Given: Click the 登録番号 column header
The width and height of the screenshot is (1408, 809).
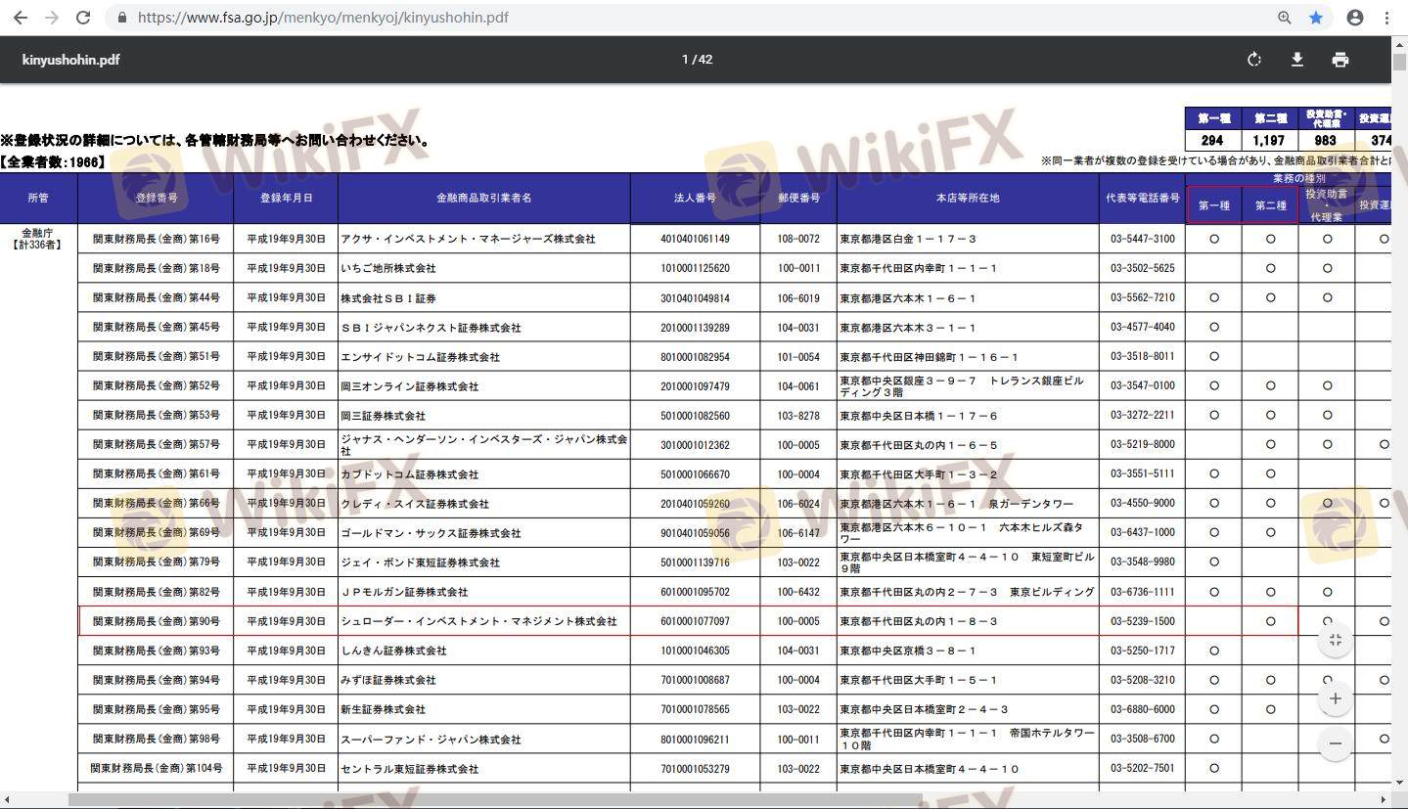Looking at the screenshot, I should pyautogui.click(x=156, y=198).
